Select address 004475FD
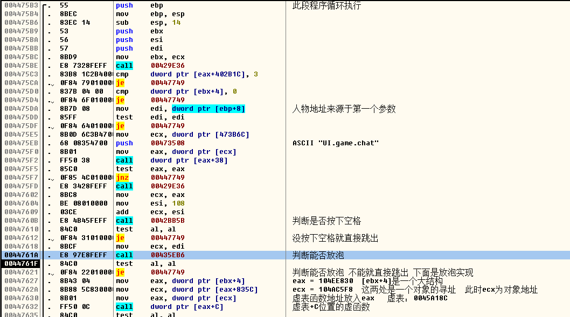Screen dimensions: 570x317 (x=21, y=186)
